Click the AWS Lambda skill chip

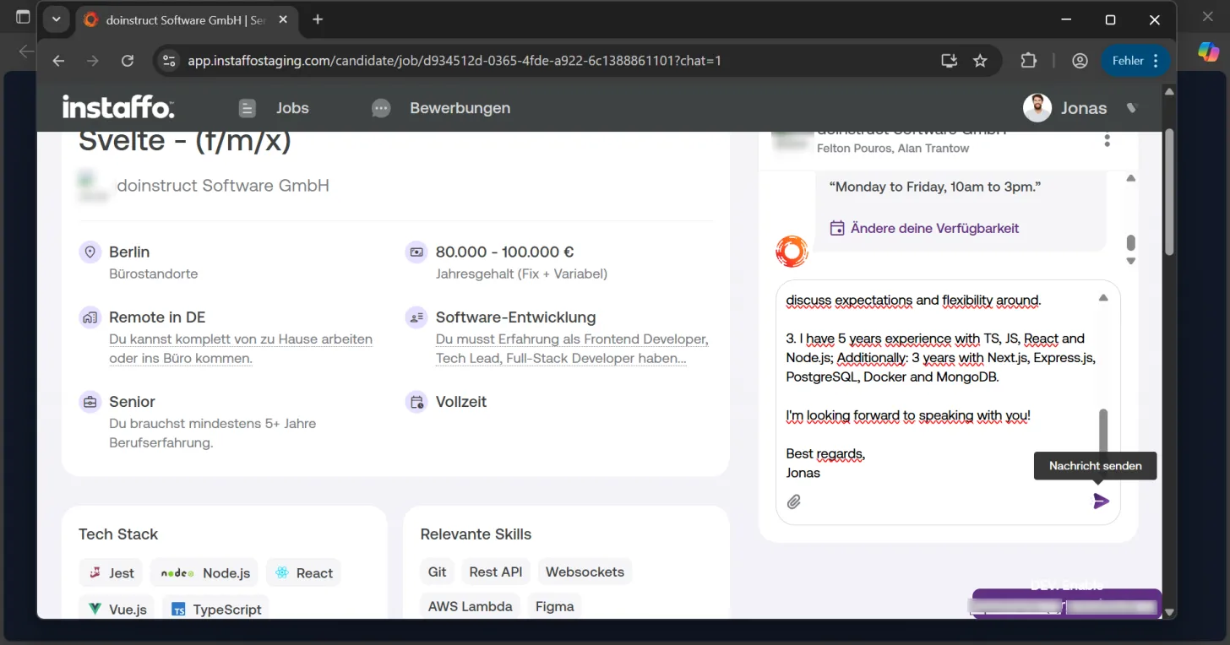tap(470, 606)
